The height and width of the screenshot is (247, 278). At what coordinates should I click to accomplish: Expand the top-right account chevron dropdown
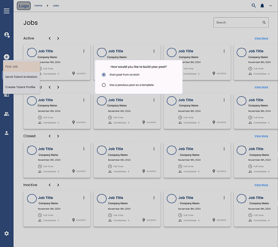(x=270, y=6)
